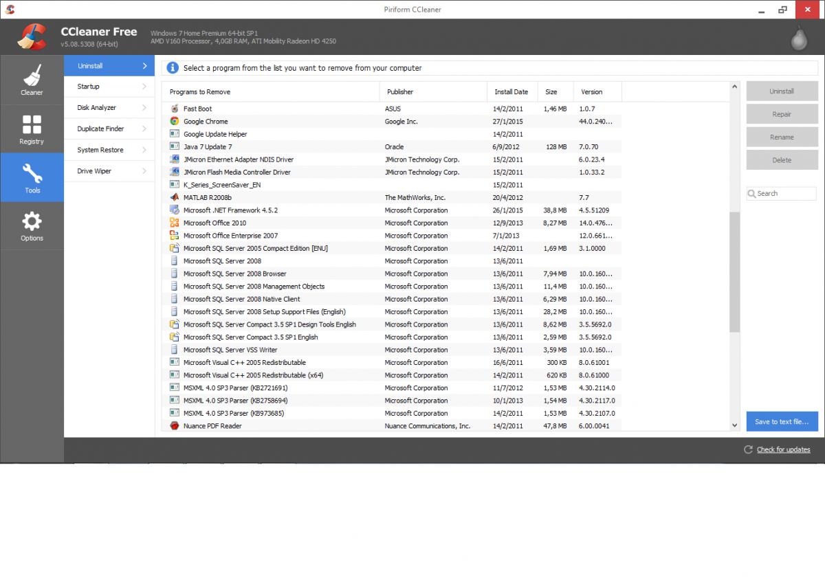Sort by Publisher column header
This screenshot has height=580, width=825.
coord(433,91)
